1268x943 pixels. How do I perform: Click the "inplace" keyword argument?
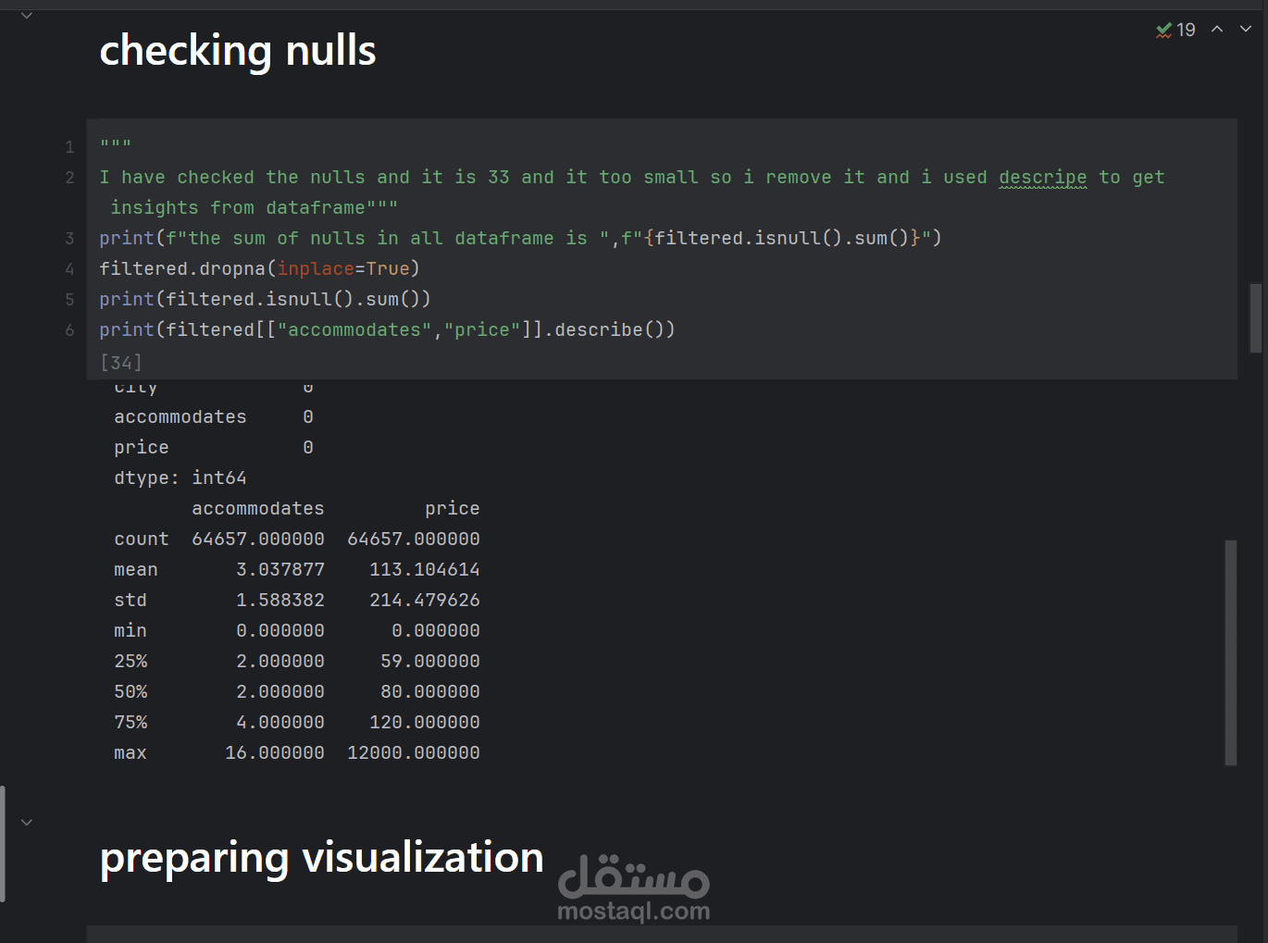315,268
